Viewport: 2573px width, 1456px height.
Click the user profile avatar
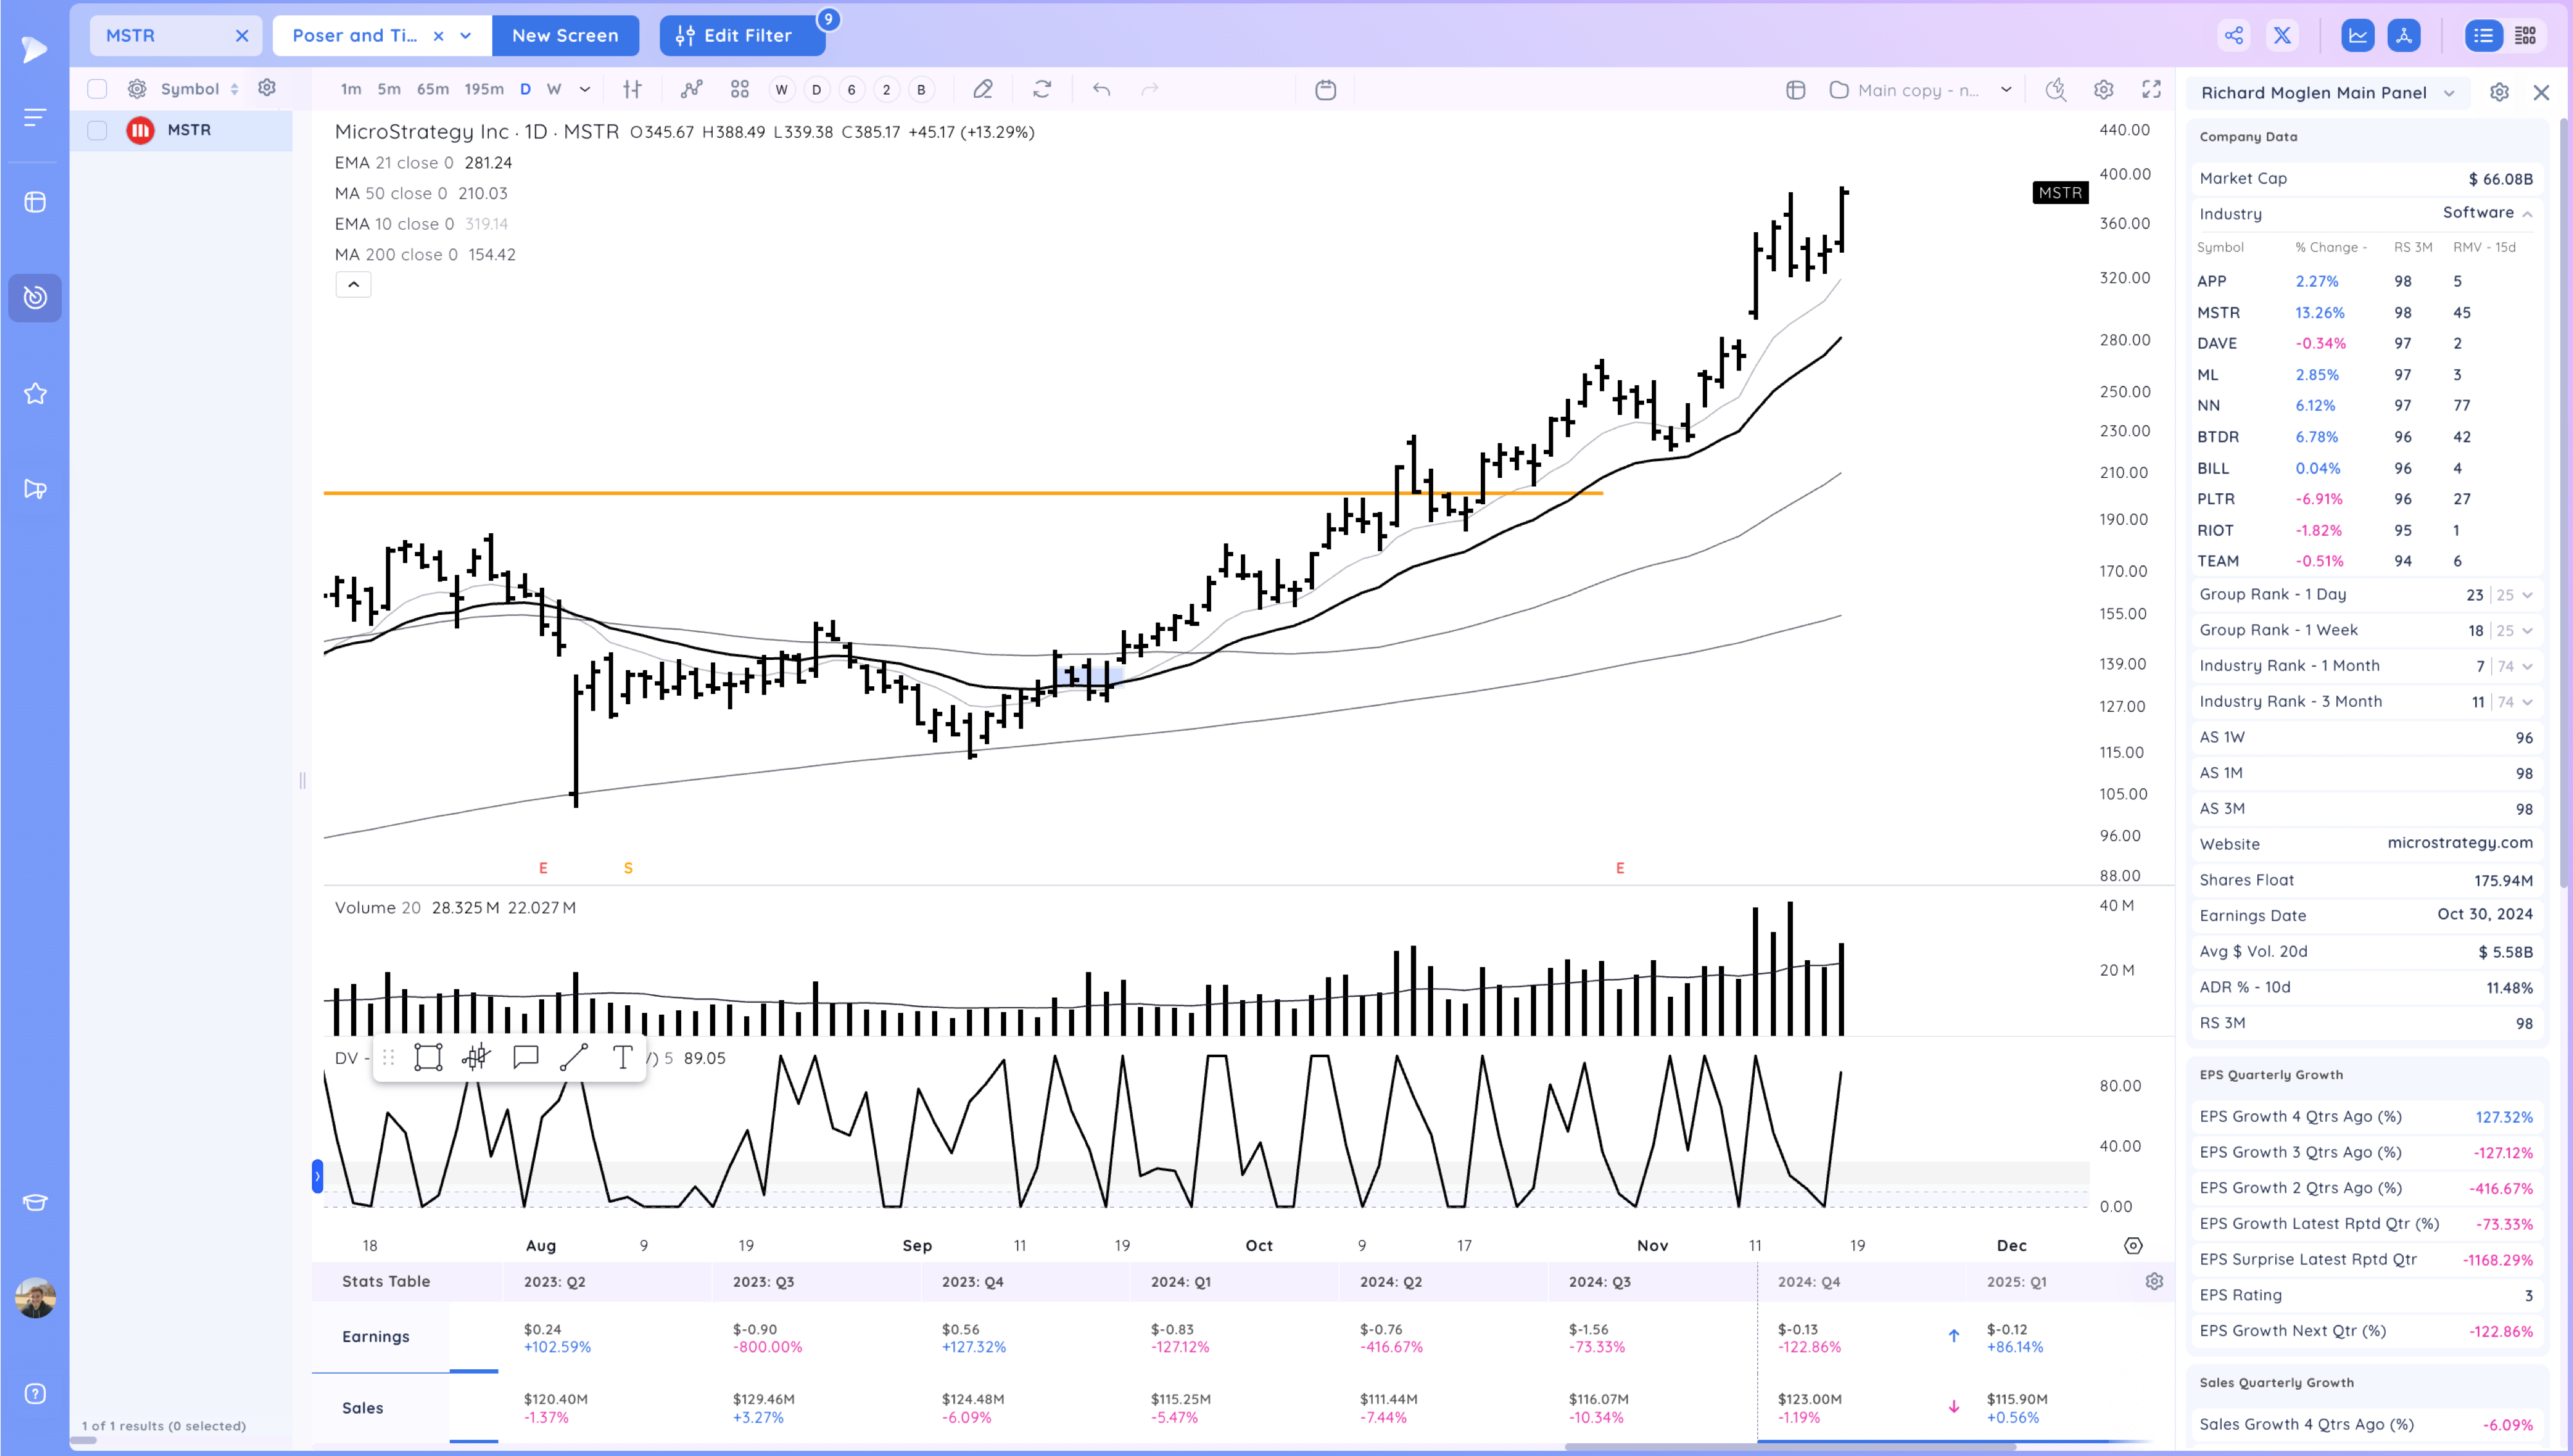click(35, 1298)
